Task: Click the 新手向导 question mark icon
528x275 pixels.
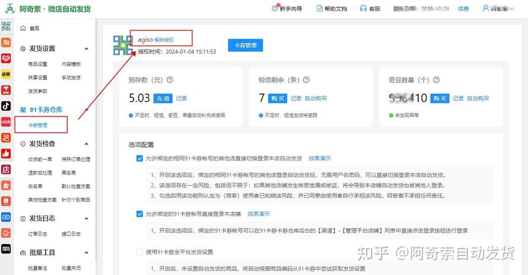Action: pos(275,8)
